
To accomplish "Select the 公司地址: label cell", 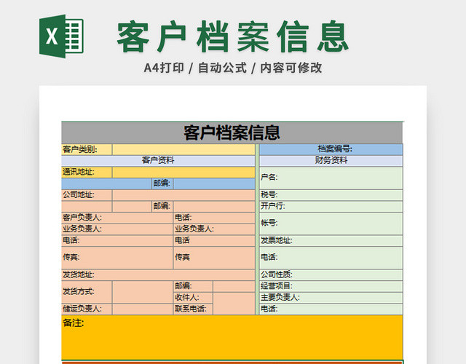I will (x=87, y=195).
